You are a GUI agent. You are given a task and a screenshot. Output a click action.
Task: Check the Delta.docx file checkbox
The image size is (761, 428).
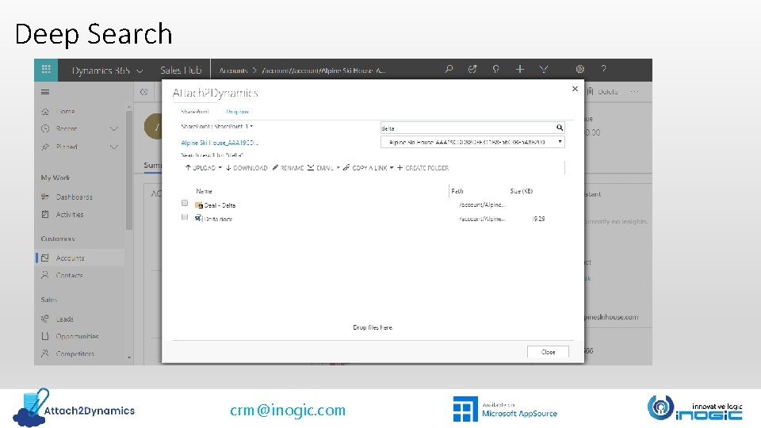(x=185, y=217)
